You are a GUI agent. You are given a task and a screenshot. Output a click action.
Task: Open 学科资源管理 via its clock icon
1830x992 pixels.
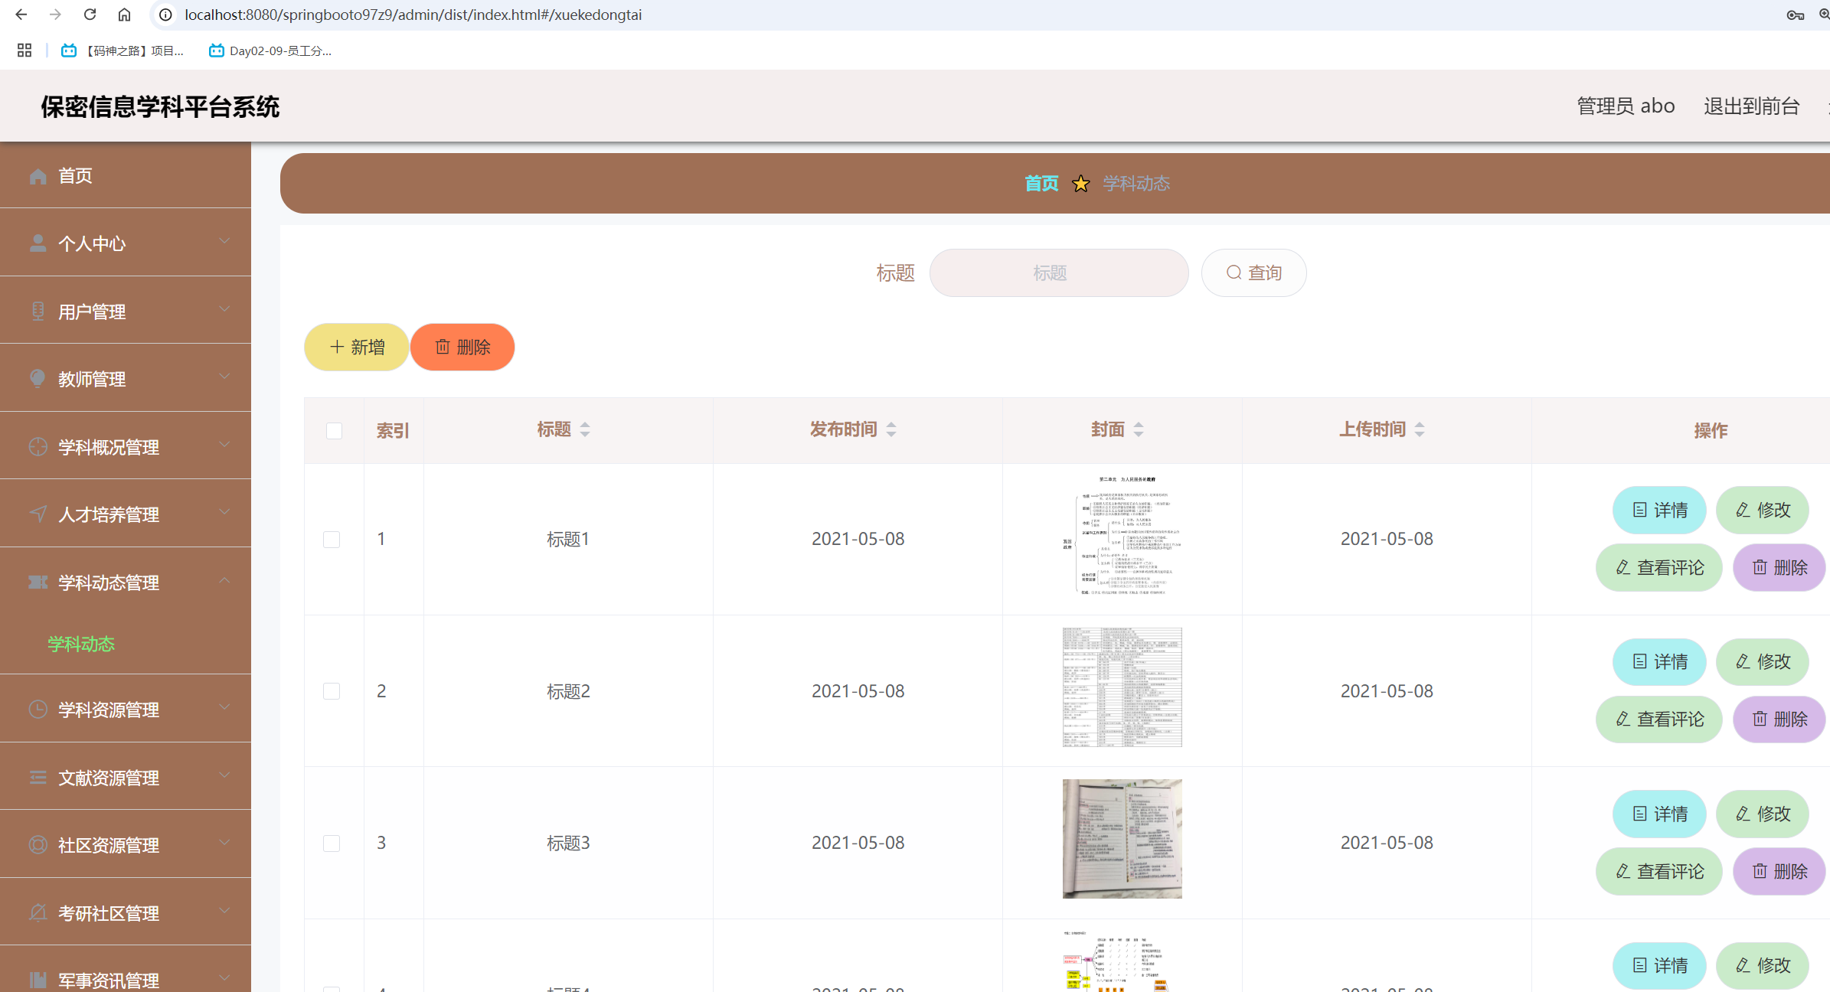[x=38, y=710]
